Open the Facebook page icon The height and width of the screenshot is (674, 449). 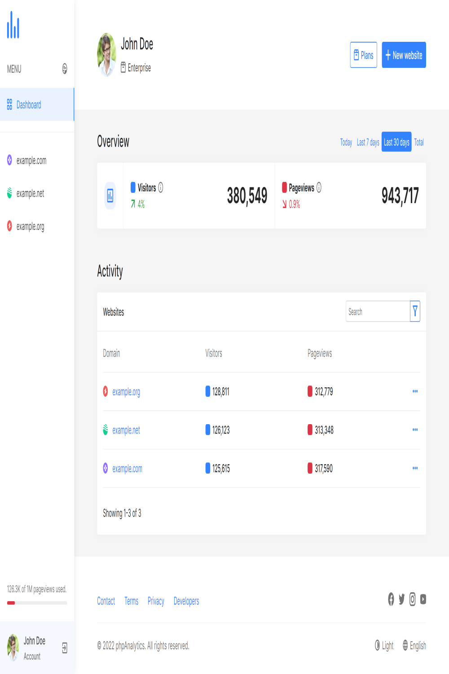(391, 599)
